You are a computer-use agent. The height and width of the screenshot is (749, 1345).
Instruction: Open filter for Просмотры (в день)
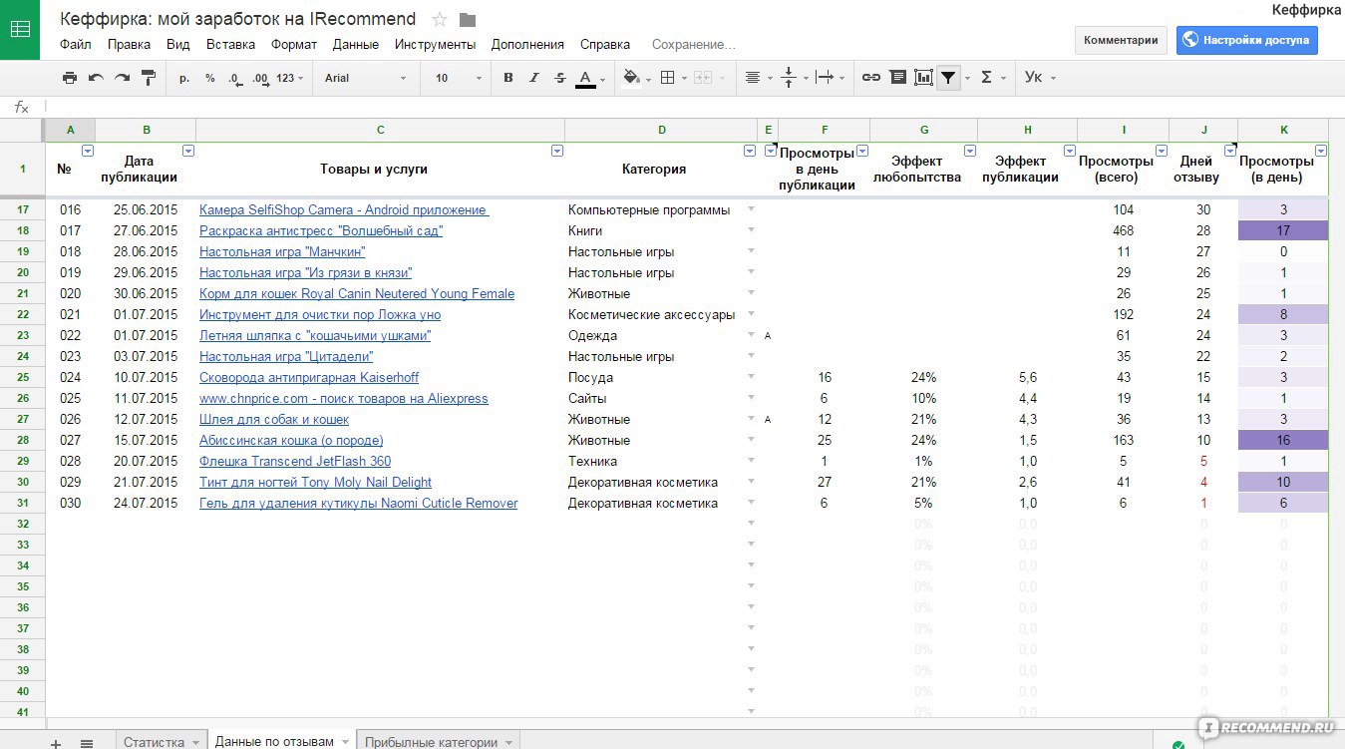[x=1321, y=151]
